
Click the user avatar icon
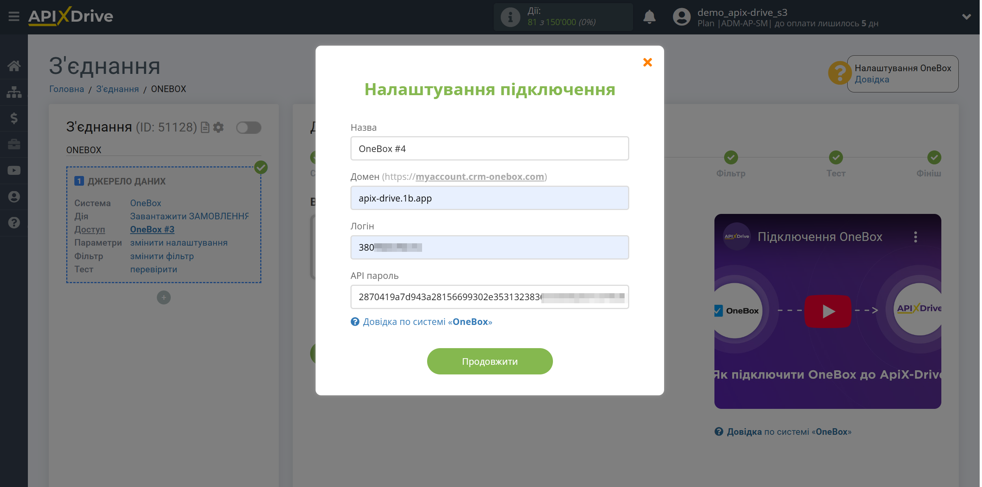pyautogui.click(x=682, y=17)
